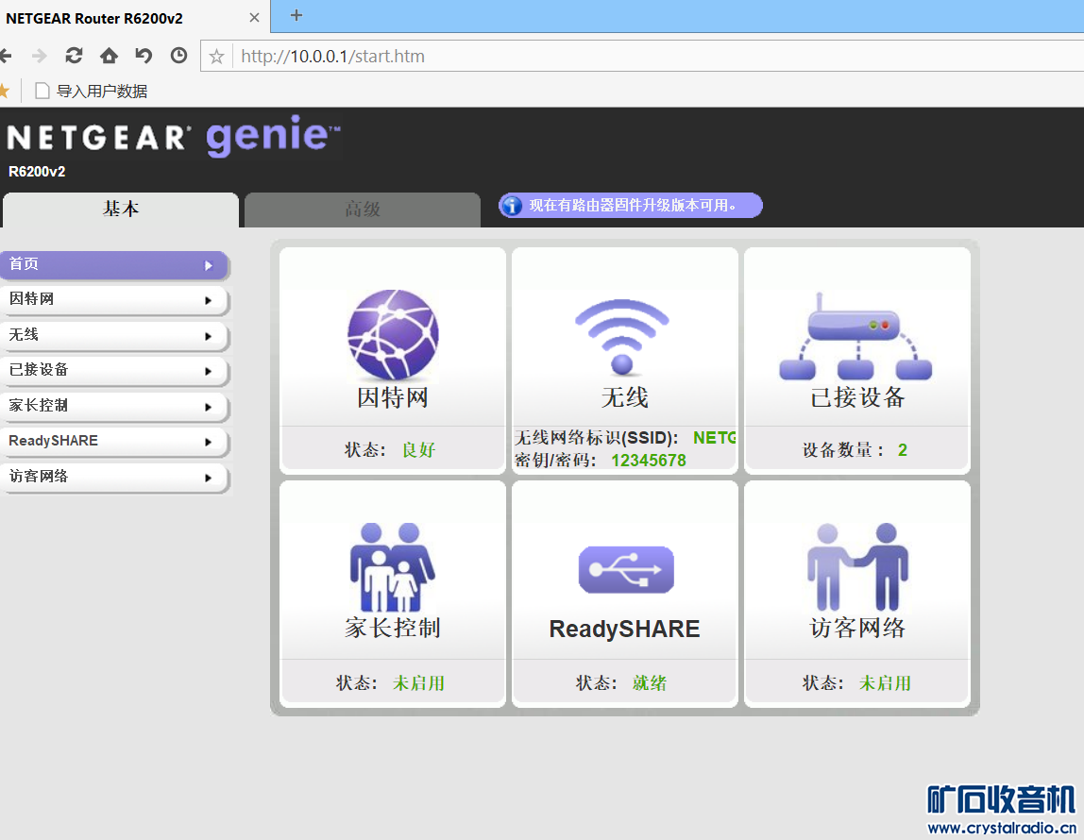The image size is (1084, 840).
Task: Click the browser reload icon
Action: [x=75, y=56]
